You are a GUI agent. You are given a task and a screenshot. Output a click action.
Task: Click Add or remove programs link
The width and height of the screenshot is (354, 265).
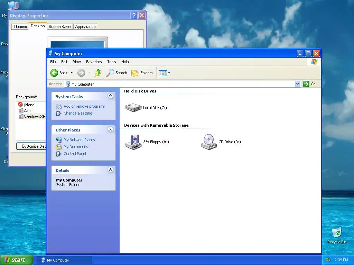coord(84,106)
